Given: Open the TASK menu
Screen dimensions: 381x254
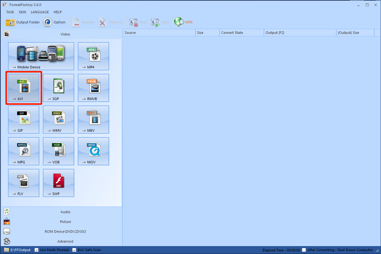Looking at the screenshot, I should tap(10, 12).
